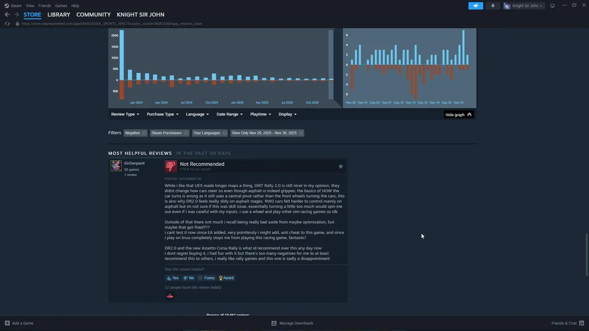Remove the View Only Nov 29 - Nov 30 filter
Viewport: 589px width, 331px height.
pos(300,133)
